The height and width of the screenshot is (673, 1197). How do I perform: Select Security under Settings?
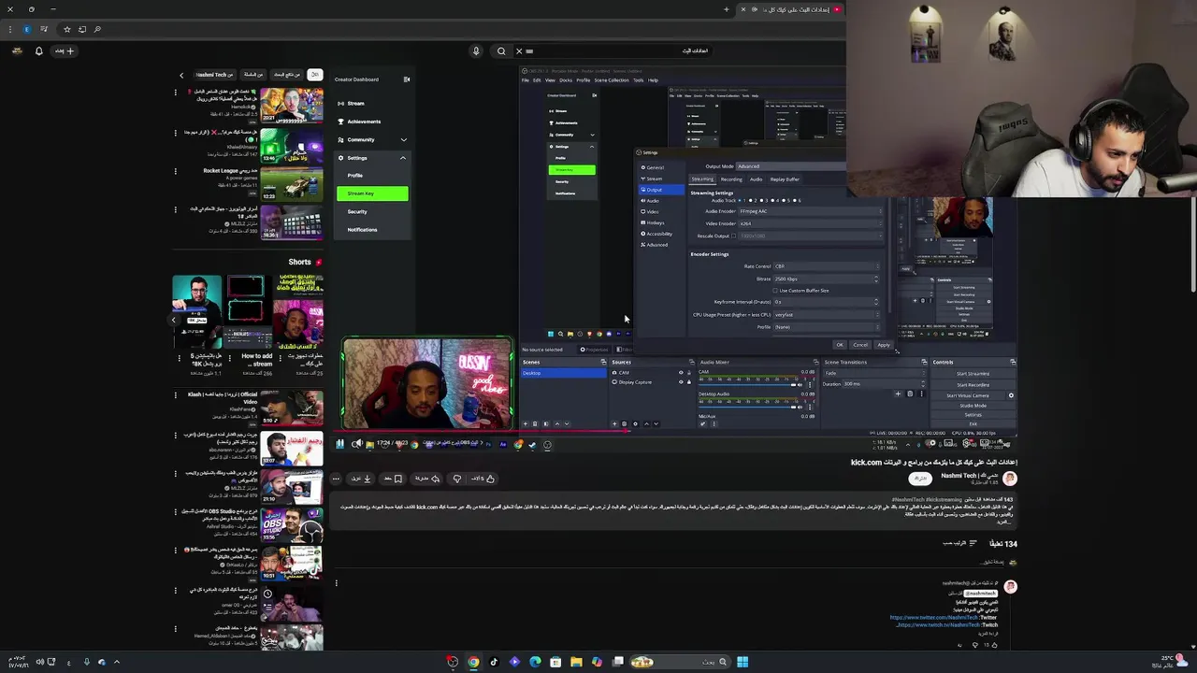pyautogui.click(x=357, y=212)
